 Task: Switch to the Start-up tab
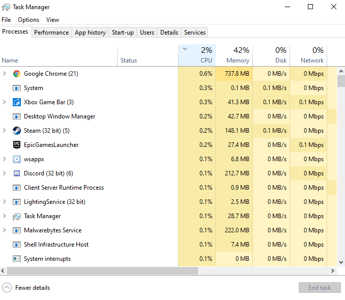point(123,33)
